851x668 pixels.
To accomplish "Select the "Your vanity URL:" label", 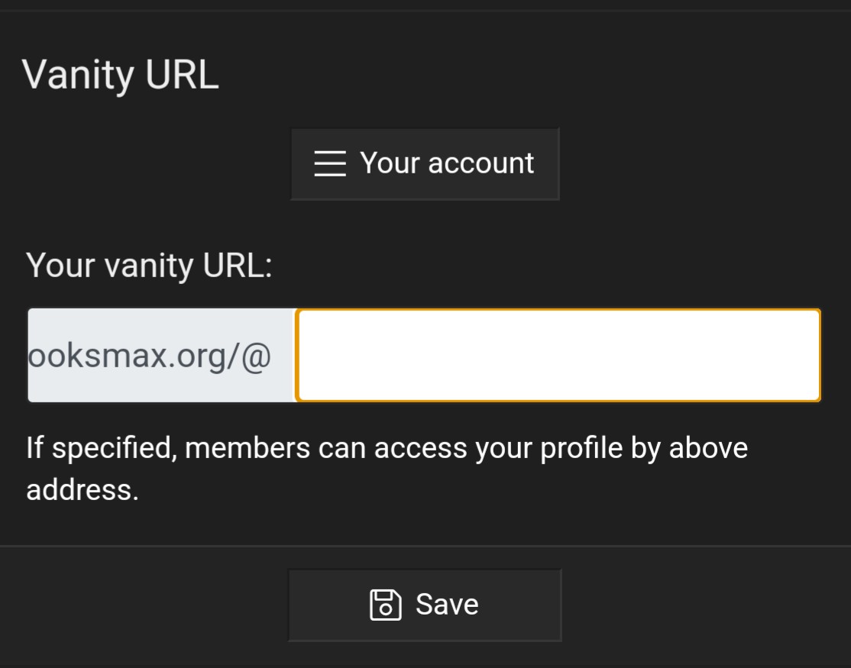I will coord(149,265).
